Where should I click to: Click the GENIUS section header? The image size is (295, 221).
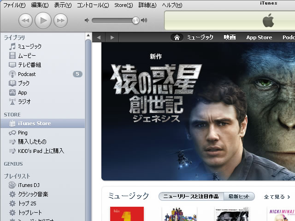point(13,164)
